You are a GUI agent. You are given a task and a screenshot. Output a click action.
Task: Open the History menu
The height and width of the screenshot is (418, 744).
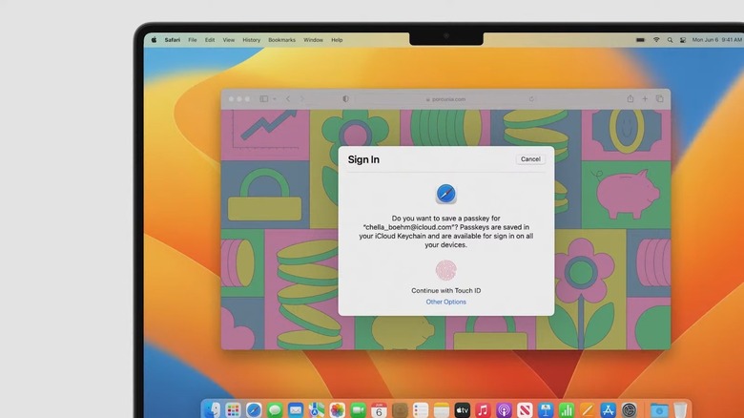(251, 40)
